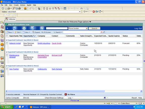Collapse the Feb/2010 Expected Contract group

7,52
